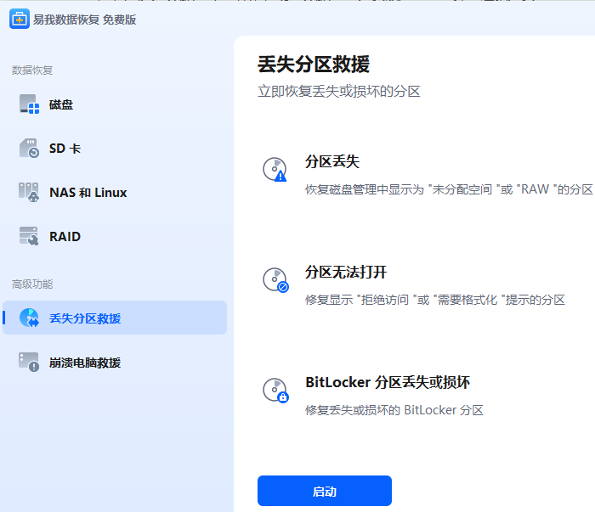Click the 分区无法打开 disc blocked icon
The height and width of the screenshot is (512, 595).
275,280
